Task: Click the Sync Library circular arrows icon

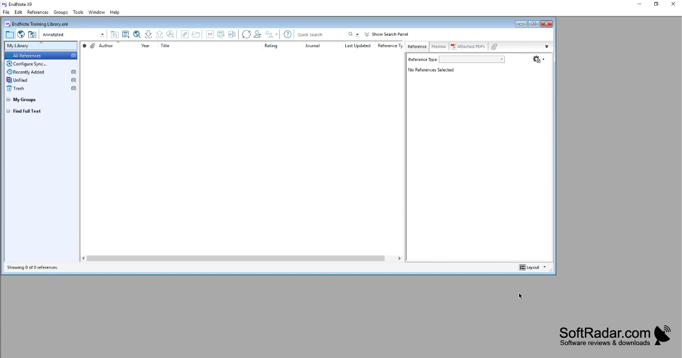Action: [246, 34]
